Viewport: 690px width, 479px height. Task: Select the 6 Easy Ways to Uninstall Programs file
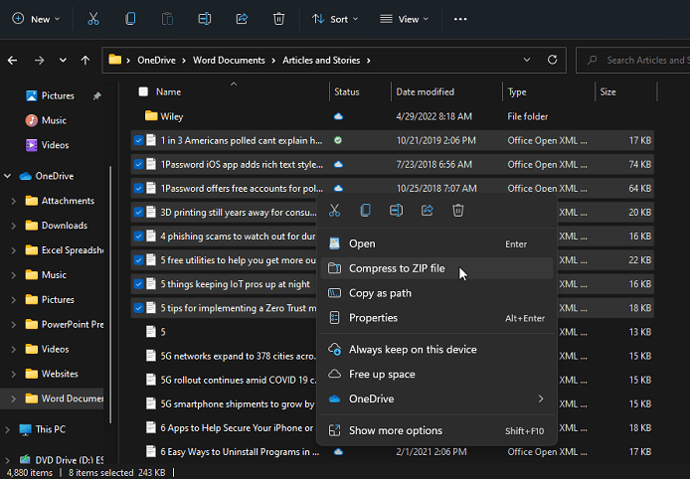point(240,452)
